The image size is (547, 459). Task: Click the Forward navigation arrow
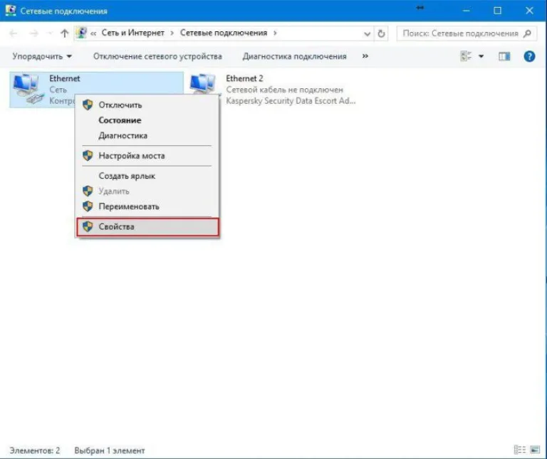34,33
